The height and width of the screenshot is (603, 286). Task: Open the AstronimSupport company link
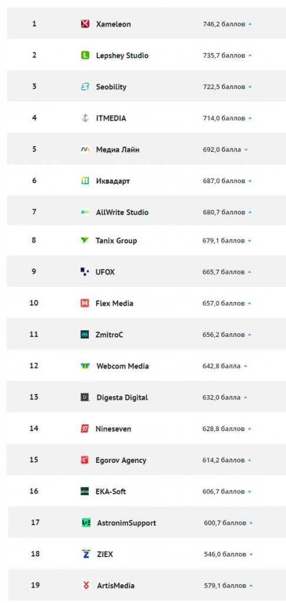(126, 523)
